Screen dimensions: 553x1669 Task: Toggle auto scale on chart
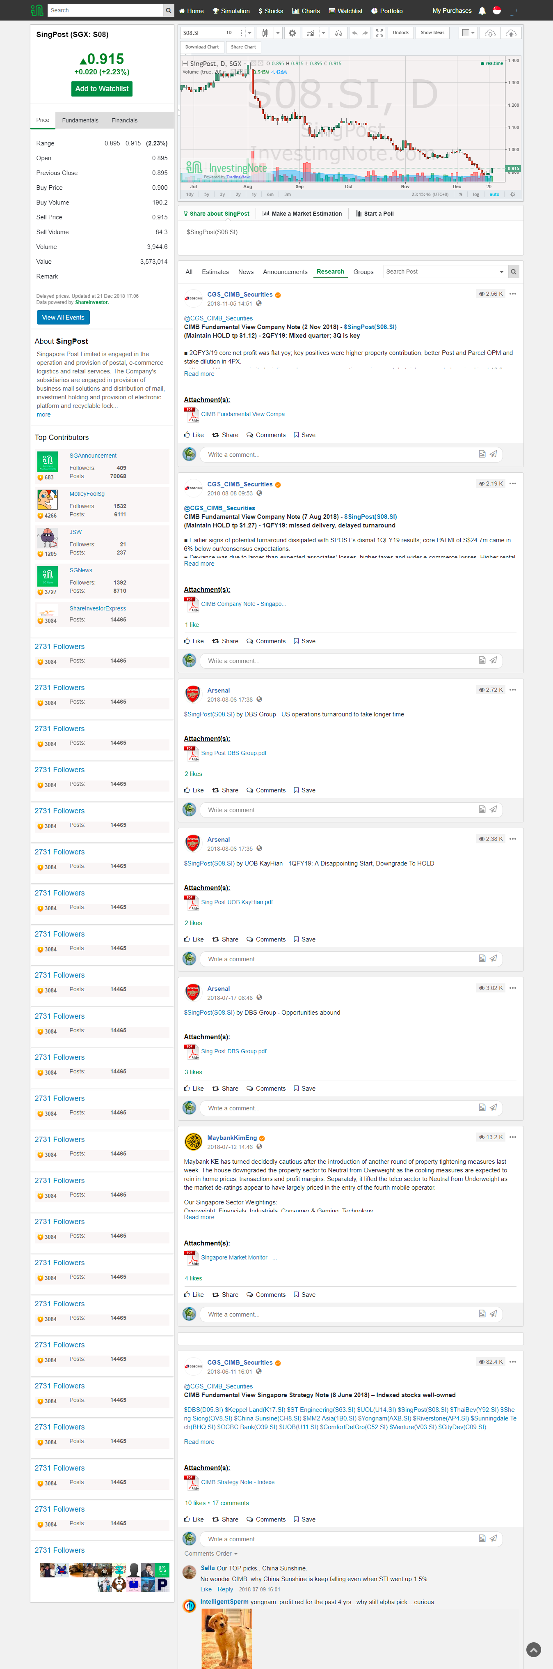[494, 194]
